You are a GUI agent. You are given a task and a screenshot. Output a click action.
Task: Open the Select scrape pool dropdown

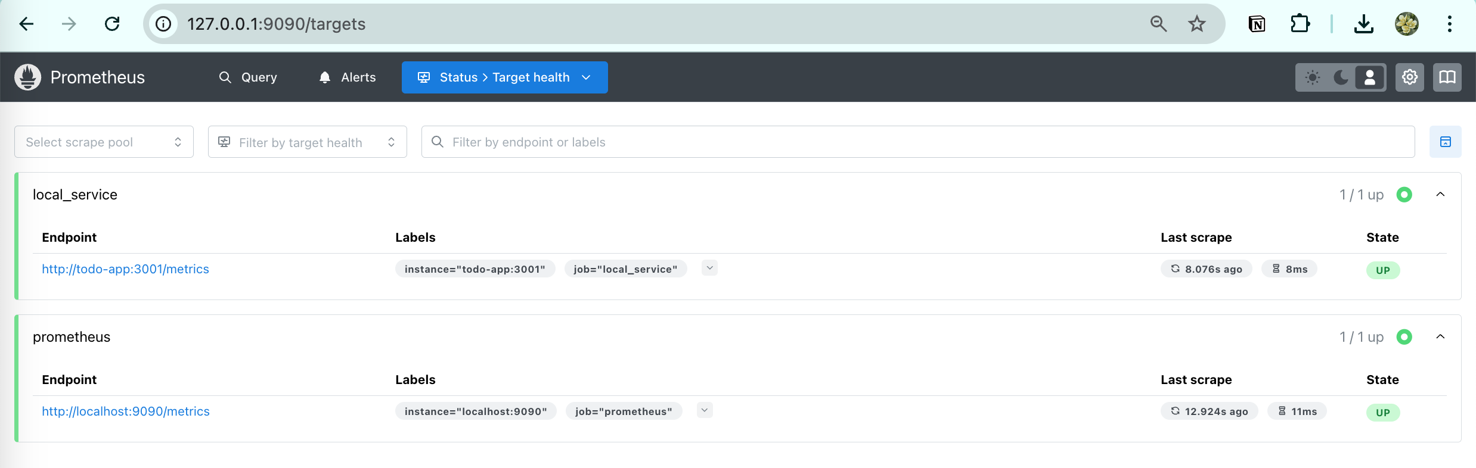click(x=104, y=142)
